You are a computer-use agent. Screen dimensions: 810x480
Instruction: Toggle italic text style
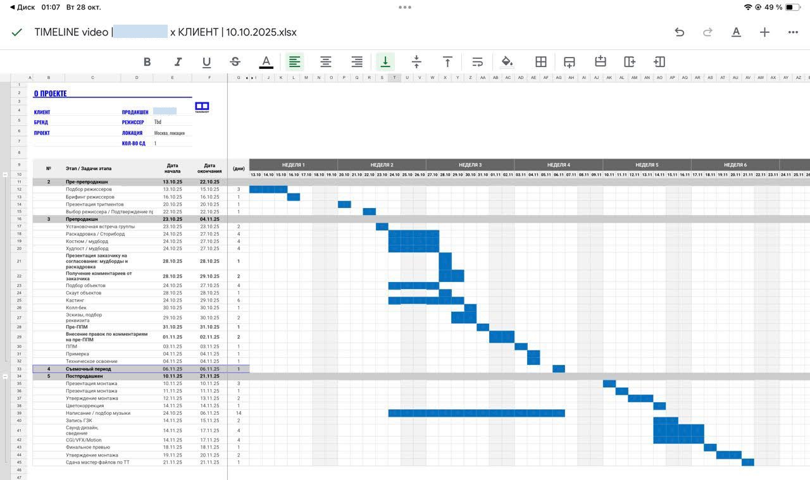178,62
